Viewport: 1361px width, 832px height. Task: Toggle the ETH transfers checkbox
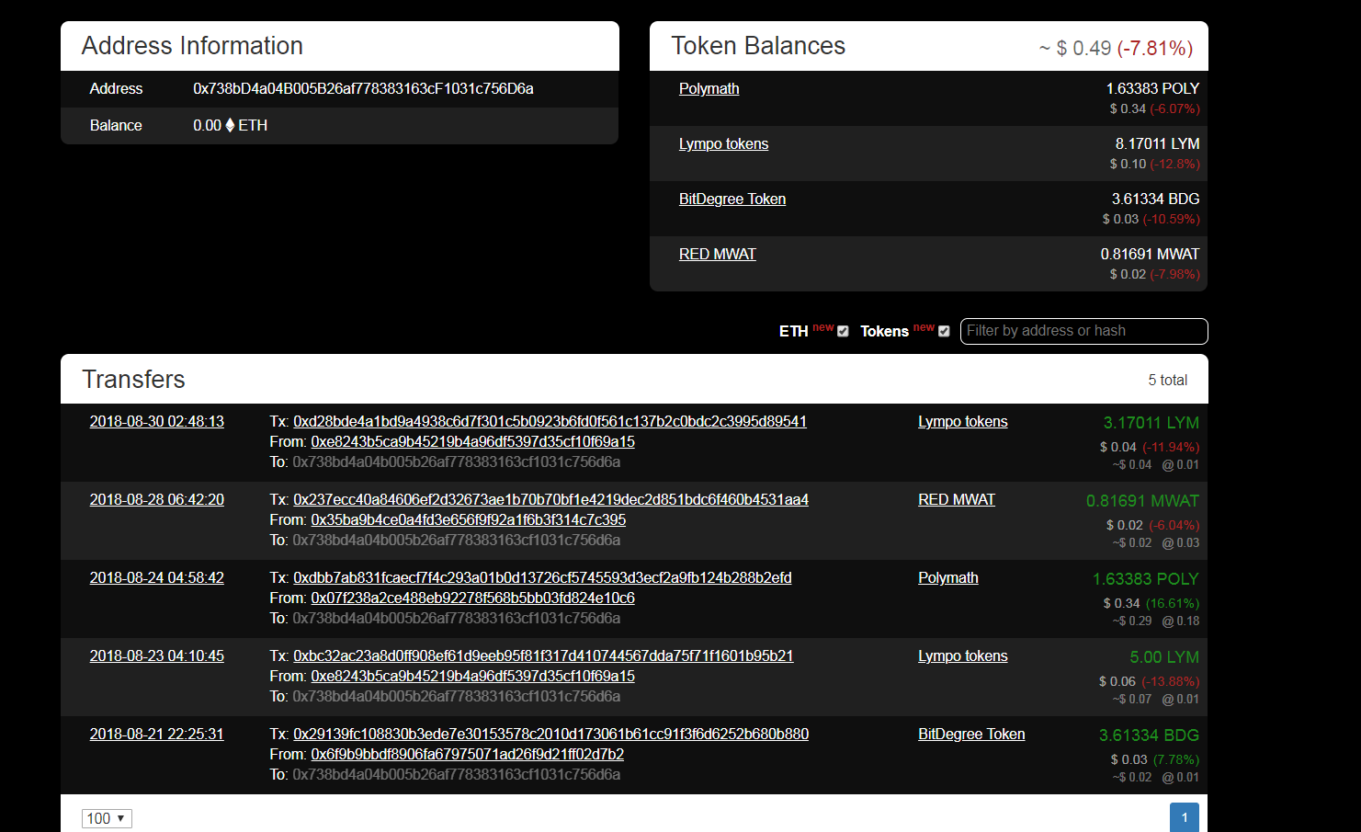[x=843, y=331]
